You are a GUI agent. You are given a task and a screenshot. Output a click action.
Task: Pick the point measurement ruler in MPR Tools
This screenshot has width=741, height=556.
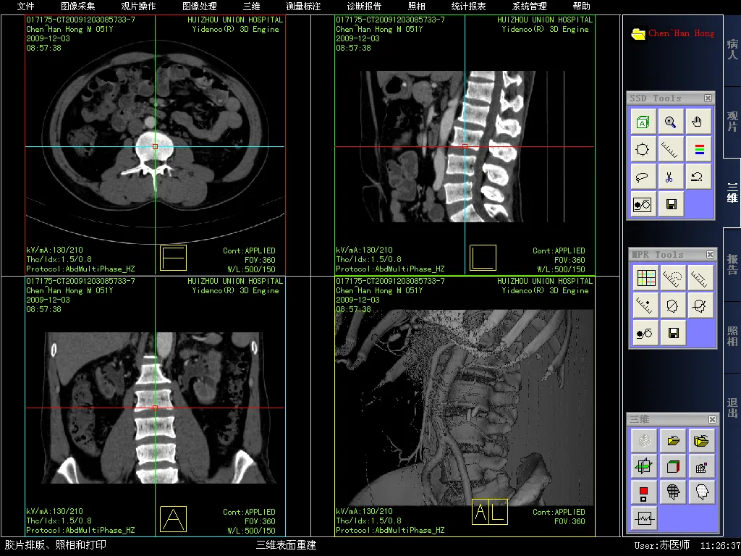(x=645, y=306)
